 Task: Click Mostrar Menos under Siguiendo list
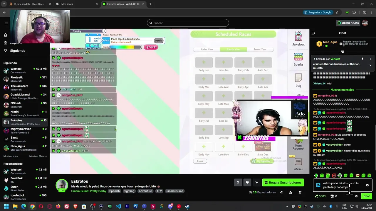[x=38, y=156]
